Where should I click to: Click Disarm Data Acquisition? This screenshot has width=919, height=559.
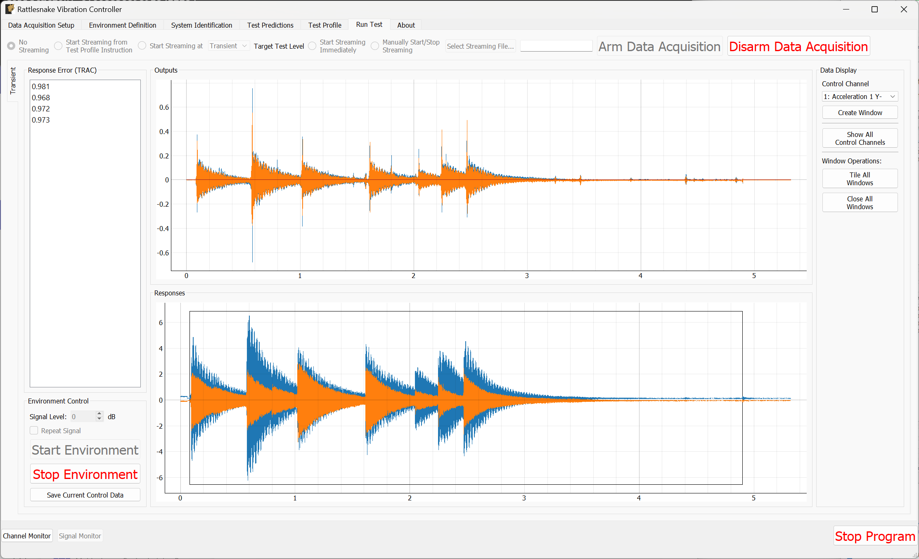point(798,46)
